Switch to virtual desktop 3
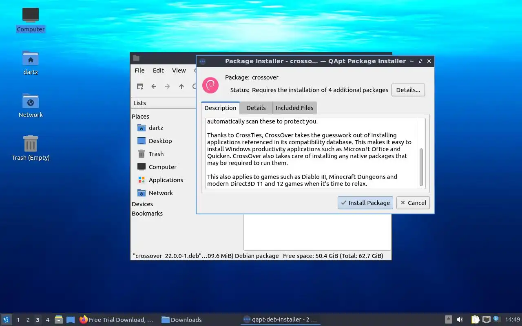This screenshot has height=326, width=522. (38, 319)
